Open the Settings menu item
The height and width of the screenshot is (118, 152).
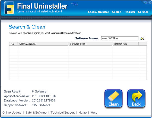click(x=143, y=12)
